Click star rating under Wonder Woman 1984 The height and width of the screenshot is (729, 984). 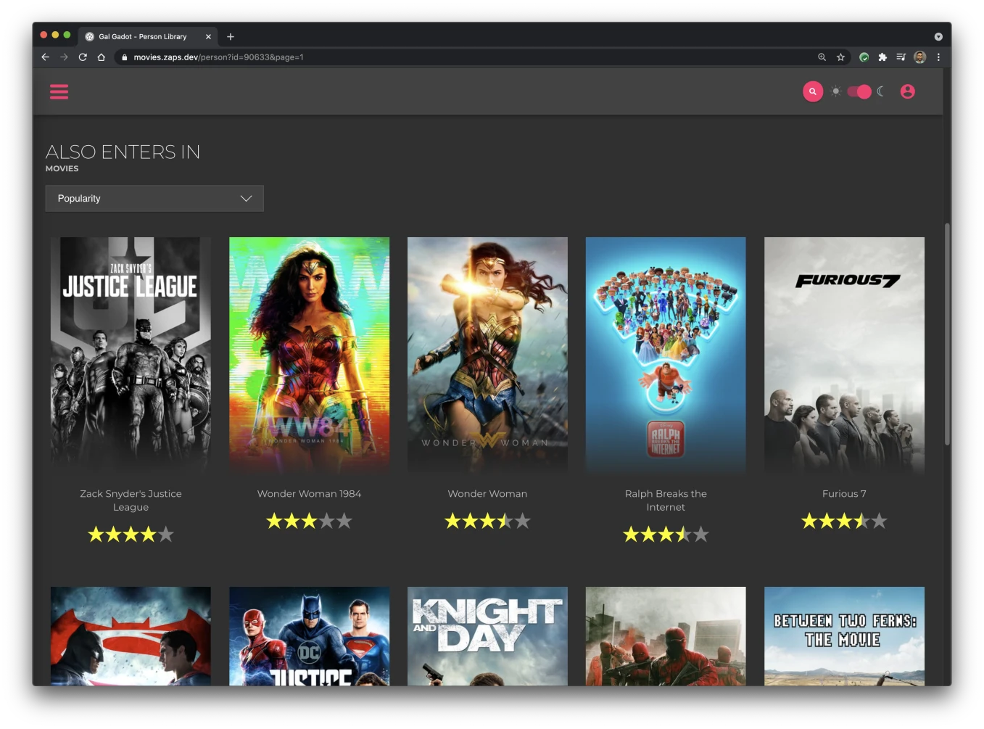click(x=309, y=521)
